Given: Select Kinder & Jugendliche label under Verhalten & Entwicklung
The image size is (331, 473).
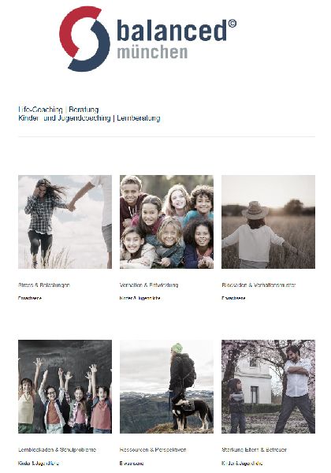Looking at the screenshot, I should pos(139,298).
